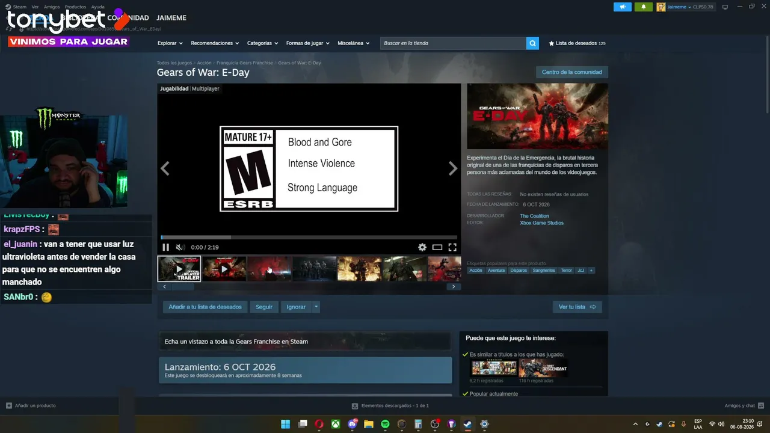Open Elementos descargados downloads status

tap(390, 406)
